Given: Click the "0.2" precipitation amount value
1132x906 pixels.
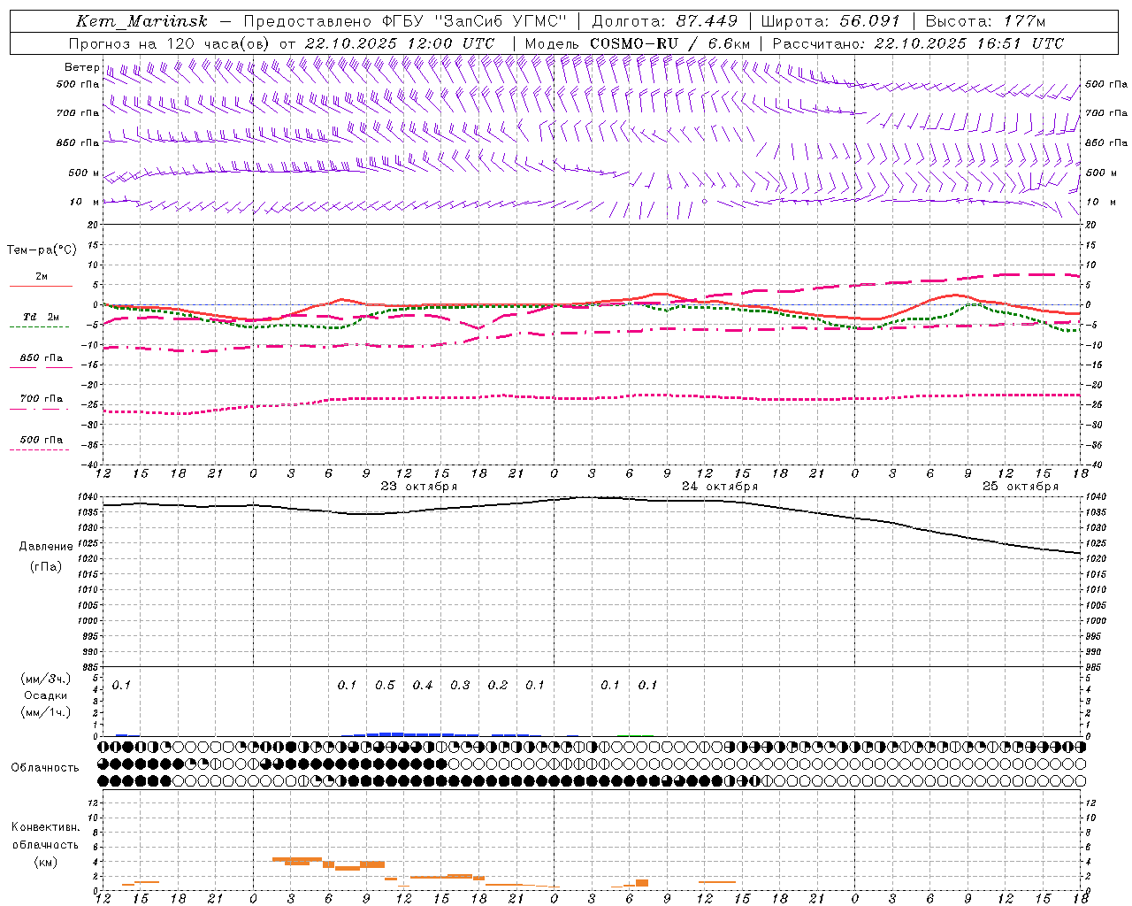Looking at the screenshot, I should [498, 686].
